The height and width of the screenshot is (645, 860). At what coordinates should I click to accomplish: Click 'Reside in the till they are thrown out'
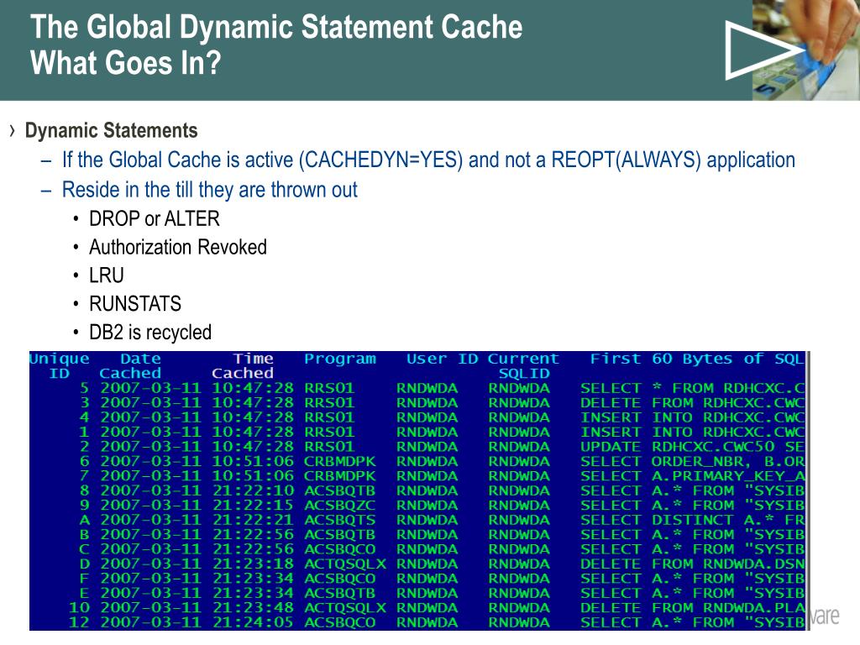pyautogui.click(x=210, y=190)
